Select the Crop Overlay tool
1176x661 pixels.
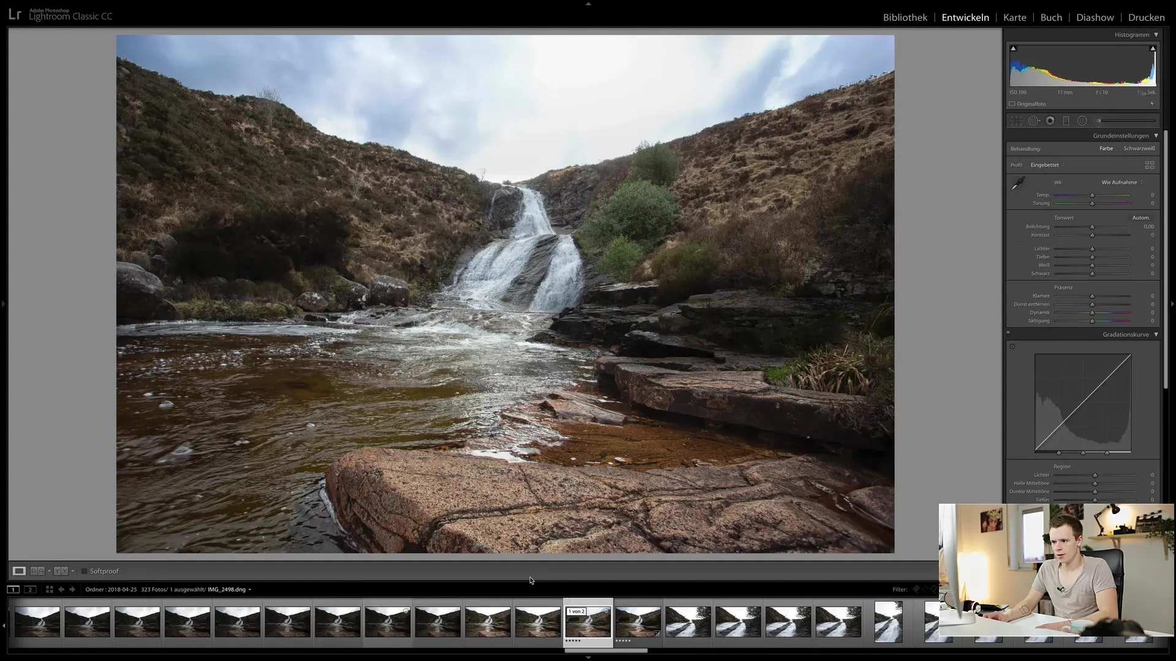pos(1016,121)
